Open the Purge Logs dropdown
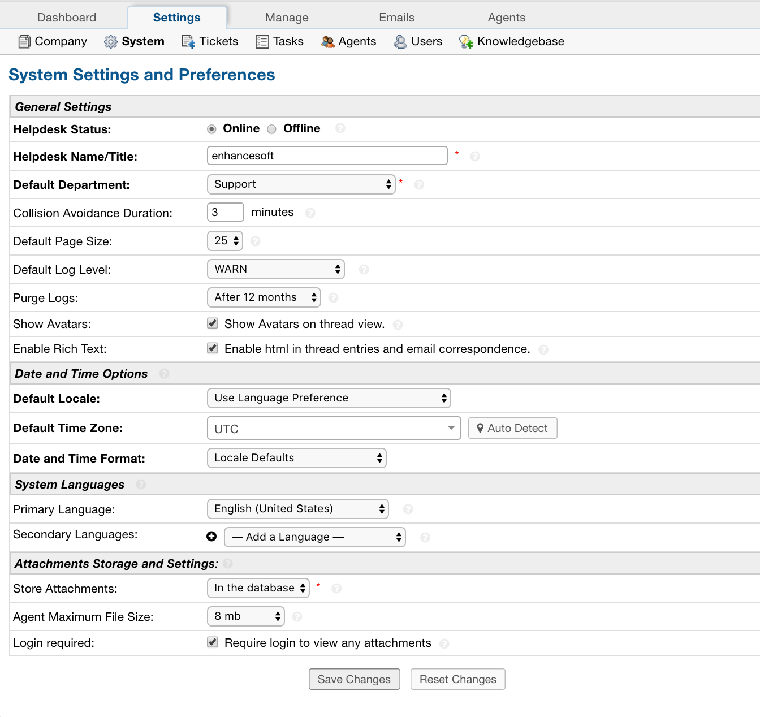The height and width of the screenshot is (717, 760). coord(264,297)
